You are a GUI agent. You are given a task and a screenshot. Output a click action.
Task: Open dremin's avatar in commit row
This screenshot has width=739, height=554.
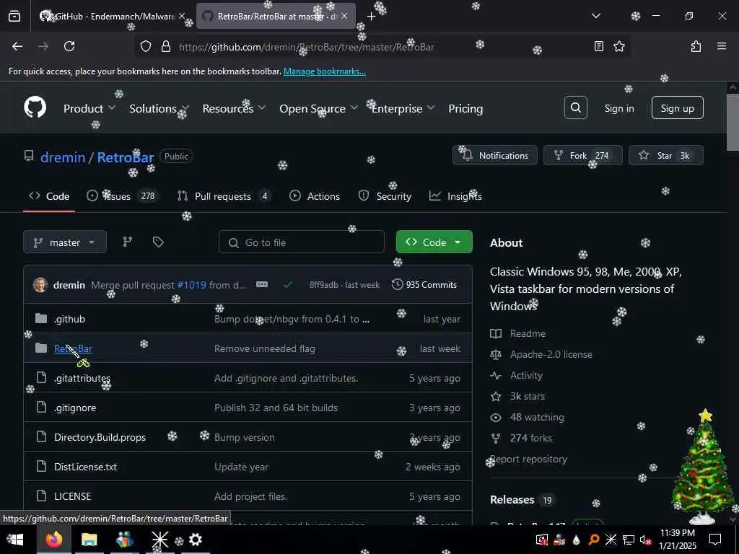(x=40, y=284)
